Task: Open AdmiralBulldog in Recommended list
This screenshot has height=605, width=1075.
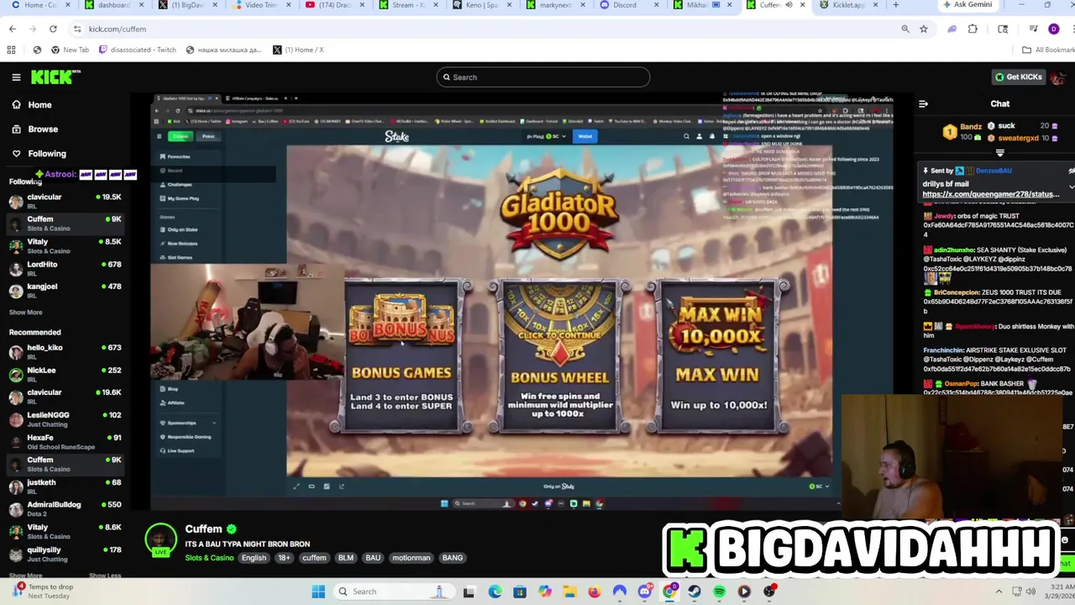Action: tap(66, 508)
